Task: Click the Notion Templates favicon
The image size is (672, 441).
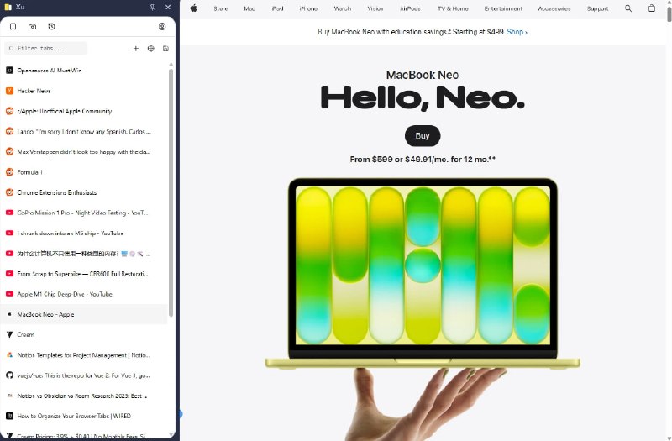Action: tap(9, 354)
